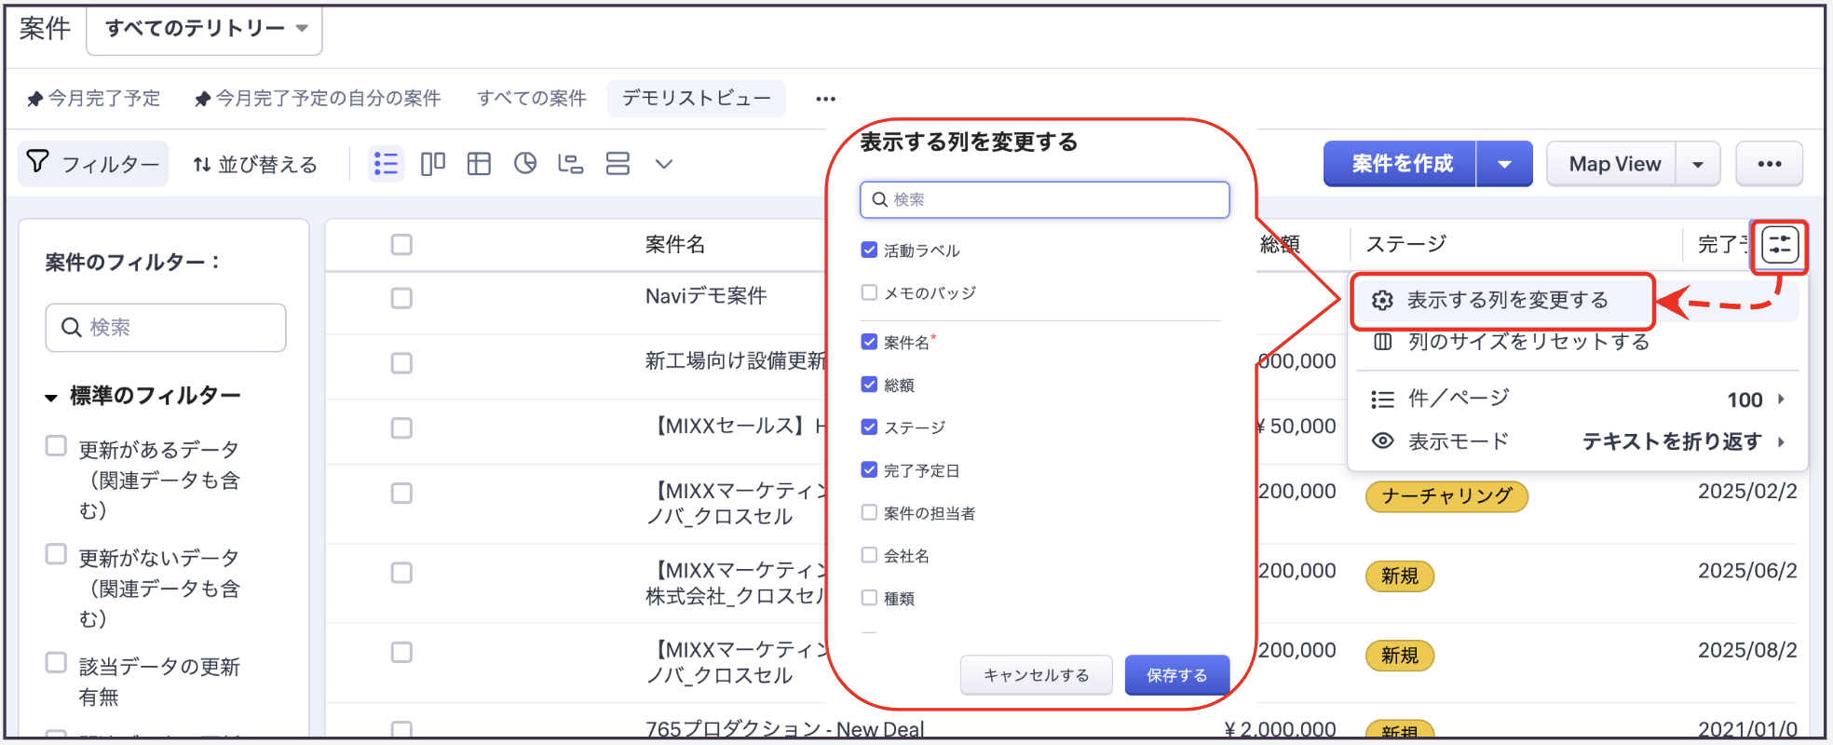This screenshot has height=745, width=1833.
Task: Uncheck the 活動ラベル column checkbox
Action: (x=869, y=250)
